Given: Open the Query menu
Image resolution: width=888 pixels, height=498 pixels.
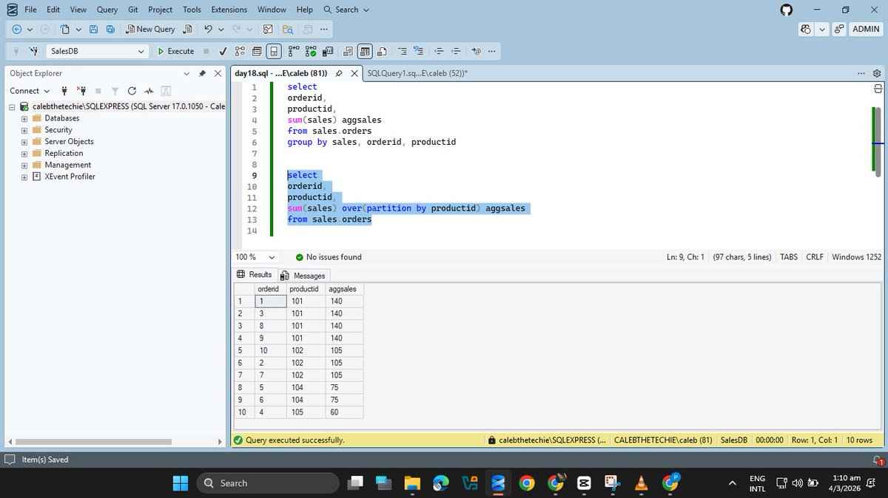Looking at the screenshot, I should point(107,10).
